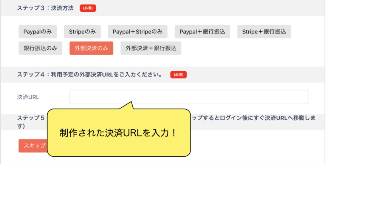
Task: Focus the 決済URL text input field
Action: tap(189, 97)
